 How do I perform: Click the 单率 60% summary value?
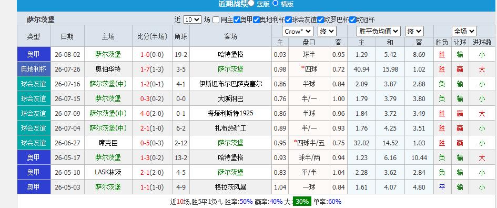point(334,201)
